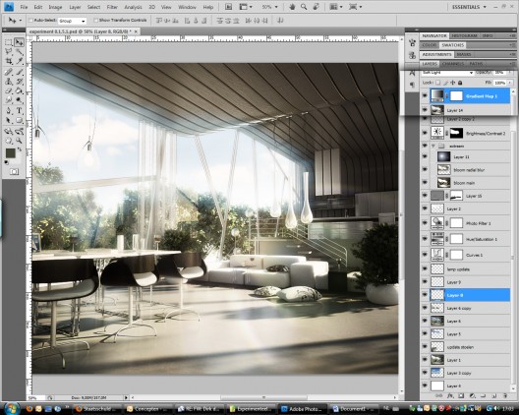Screen dimensions: 519x415
Task: Select the Shape tool
Action: tap(20, 120)
